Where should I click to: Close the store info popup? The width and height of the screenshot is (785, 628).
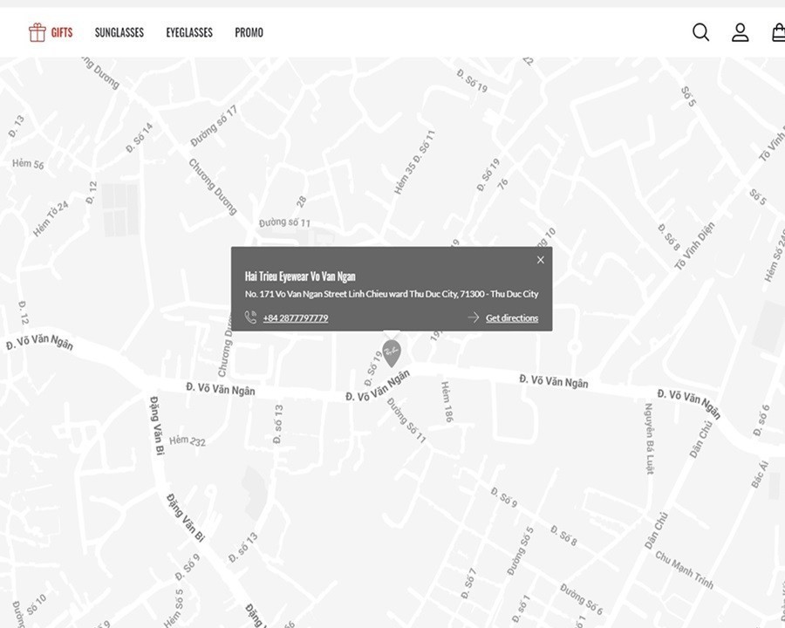coord(541,260)
